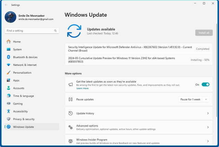Click the Security Intelligence Update entry
This screenshot has width=219, height=147.
click(x=139, y=49)
